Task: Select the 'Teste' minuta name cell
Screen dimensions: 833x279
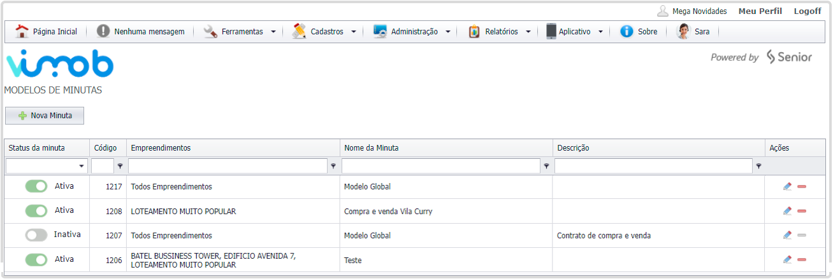Action: pyautogui.click(x=446, y=260)
